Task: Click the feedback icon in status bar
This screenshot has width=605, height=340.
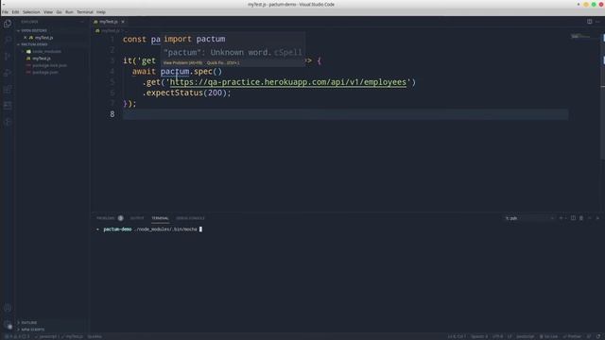Action: coord(589,336)
